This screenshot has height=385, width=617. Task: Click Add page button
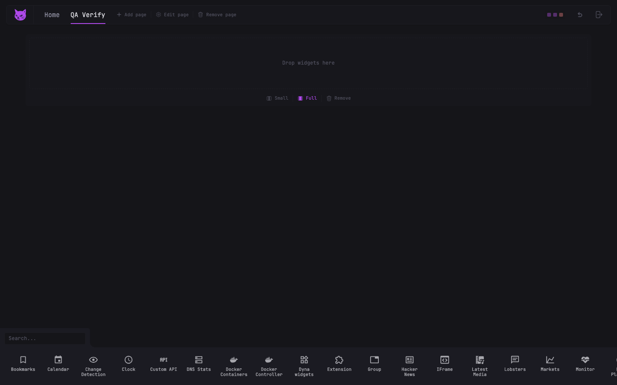click(x=132, y=15)
